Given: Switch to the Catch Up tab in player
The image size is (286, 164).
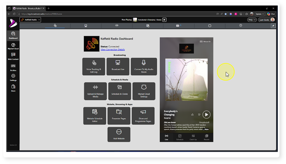Looking at the screenshot, I should pyautogui.click(x=193, y=137).
